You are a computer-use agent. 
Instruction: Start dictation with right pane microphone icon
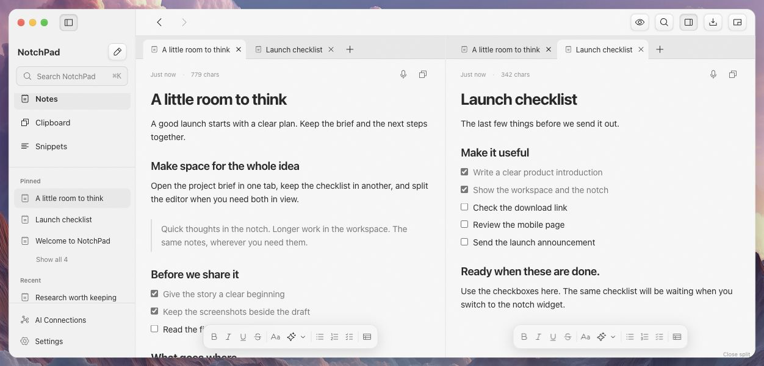click(x=713, y=74)
